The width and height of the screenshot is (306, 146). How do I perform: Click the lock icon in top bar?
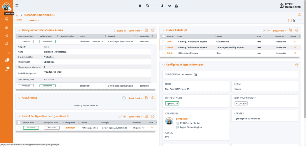(x=177, y=6)
